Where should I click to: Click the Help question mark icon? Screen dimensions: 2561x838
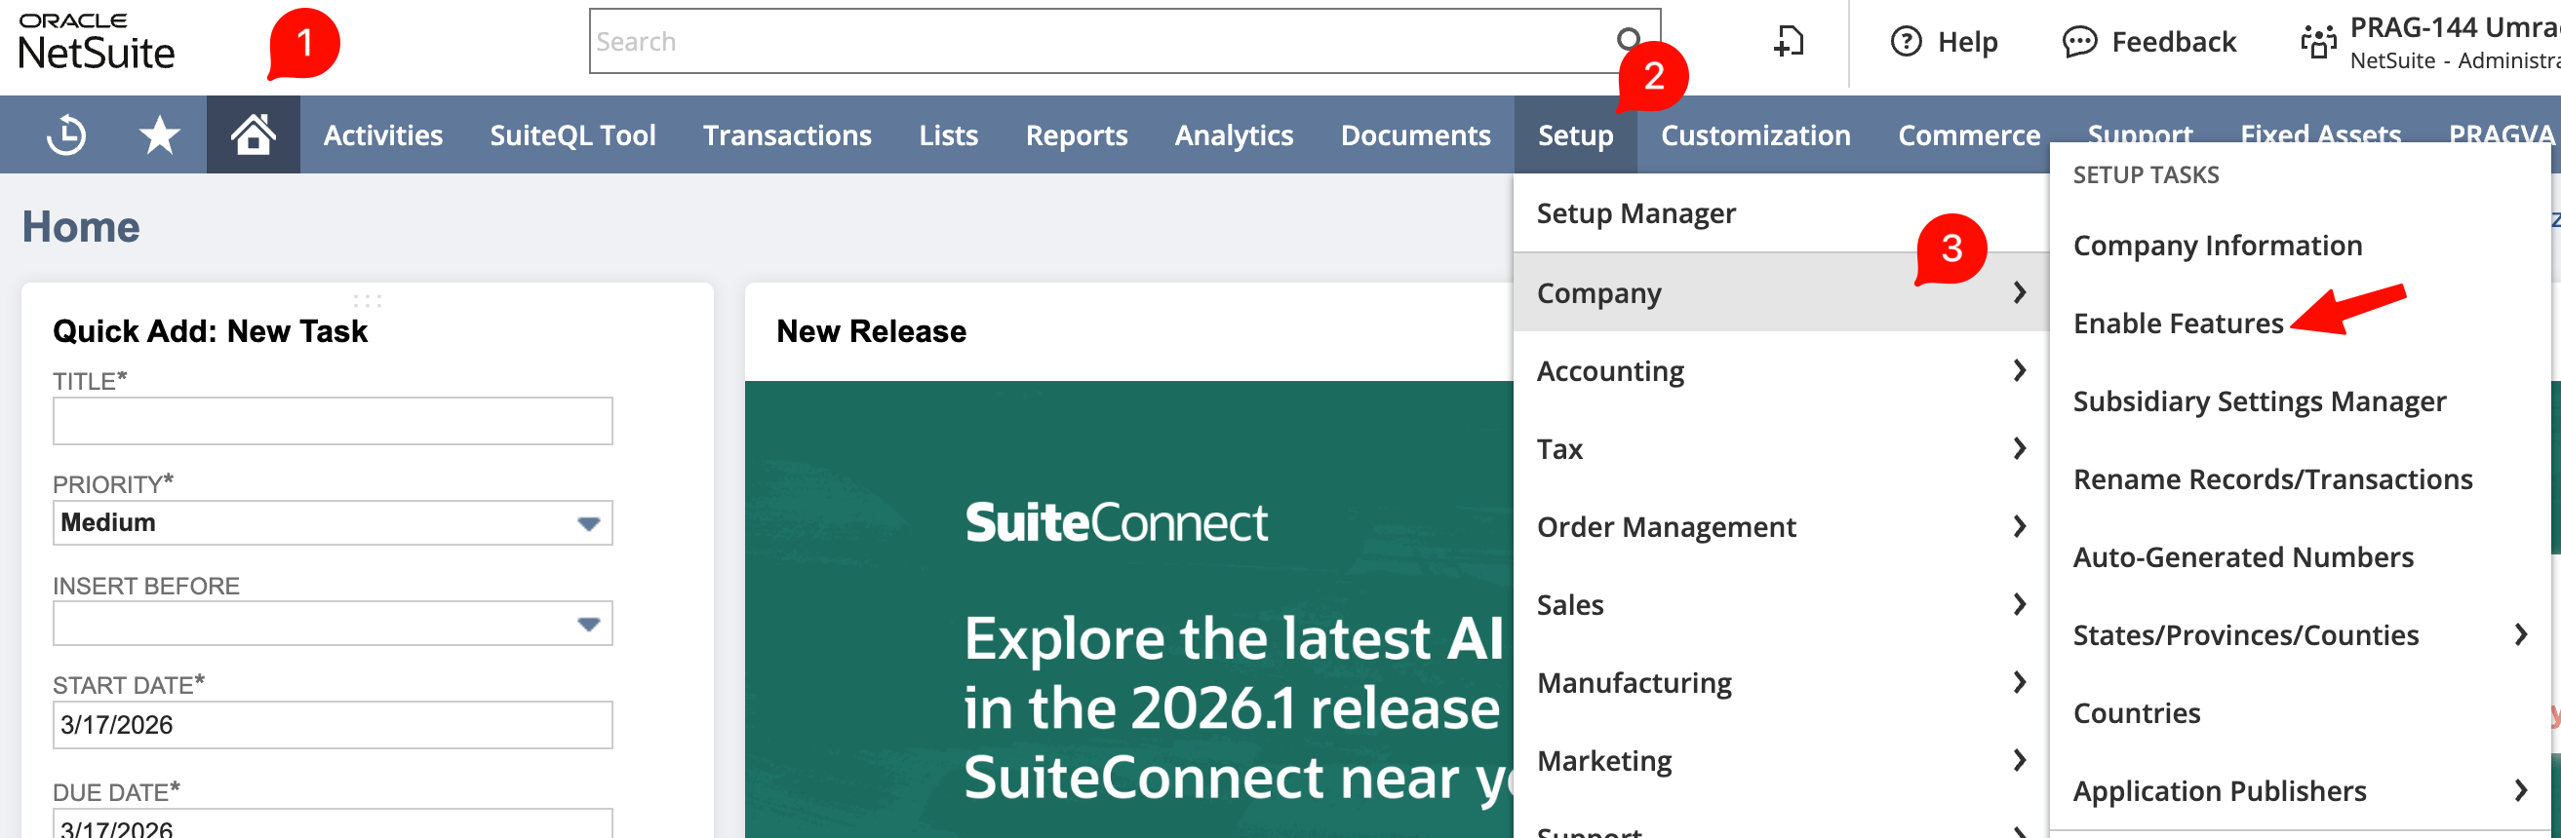[1906, 42]
